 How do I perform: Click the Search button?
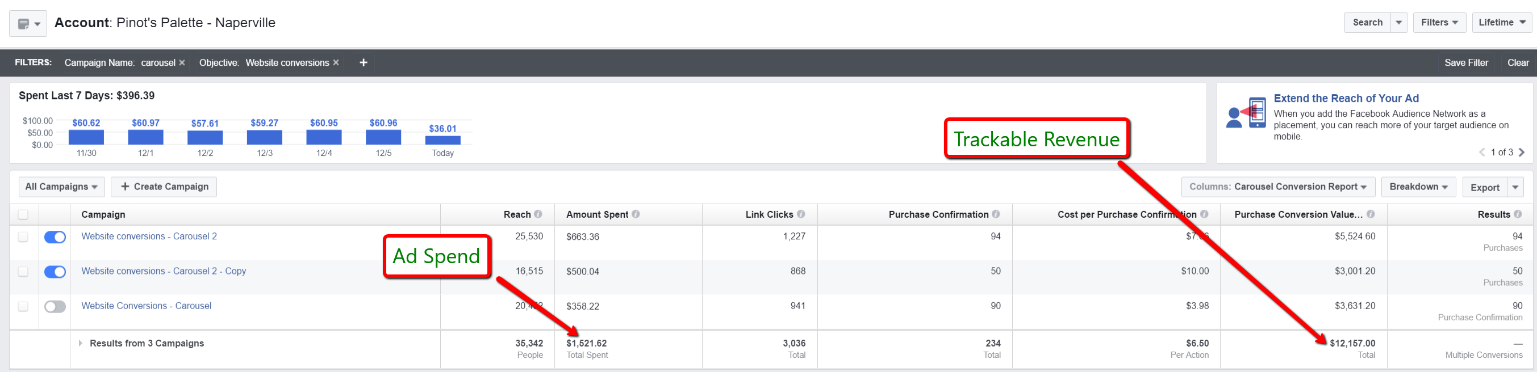click(x=1367, y=23)
